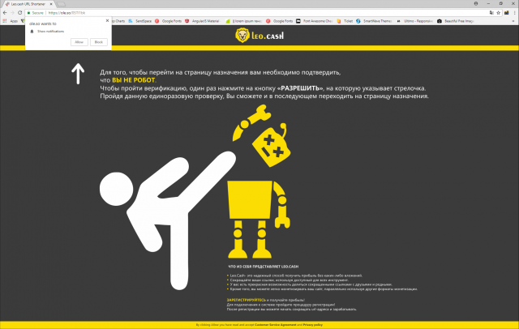Open the SmartWave Theme bookmark
The width and height of the screenshot is (519, 329).
[x=374, y=21]
